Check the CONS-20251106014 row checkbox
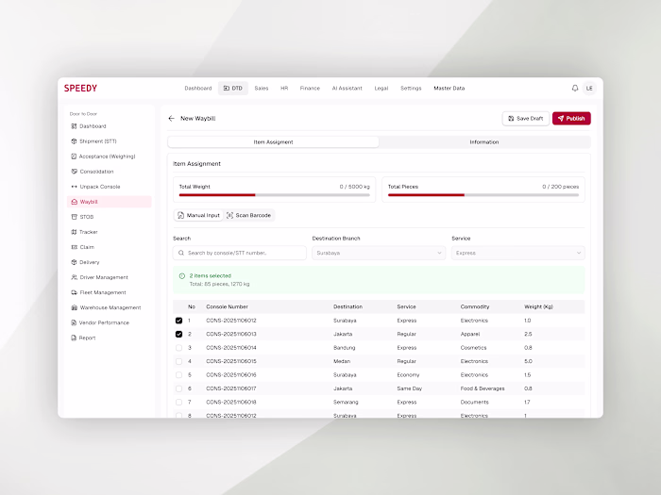 pyautogui.click(x=178, y=348)
